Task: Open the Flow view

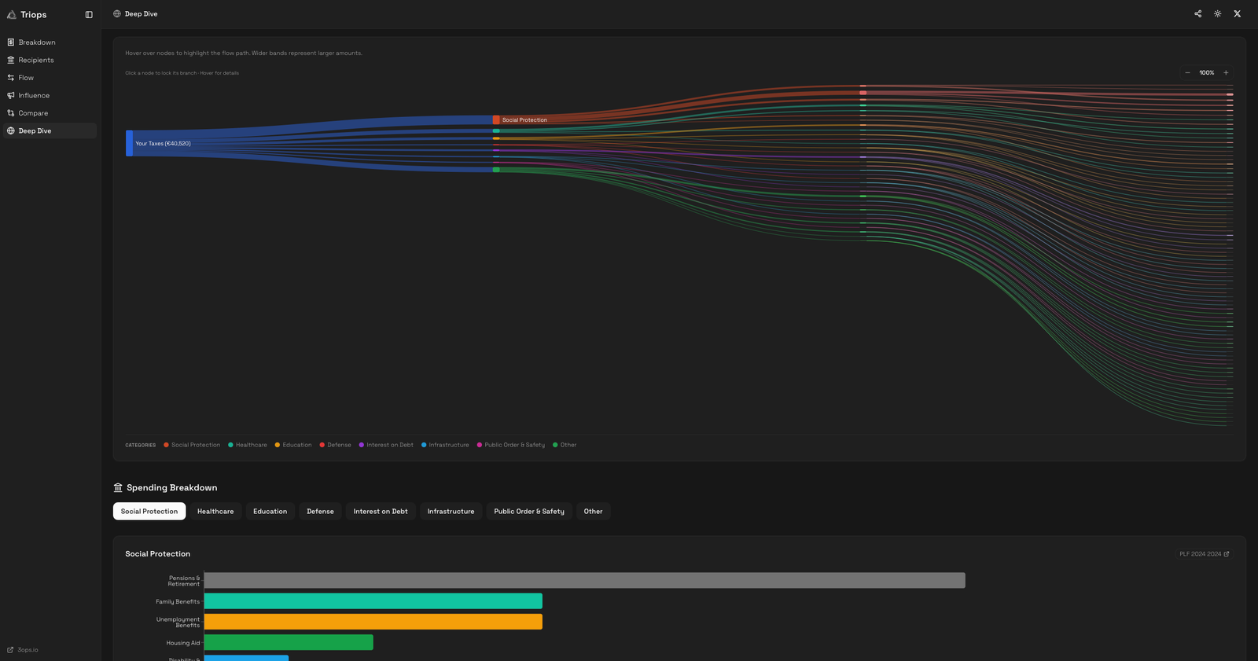Action: (26, 78)
